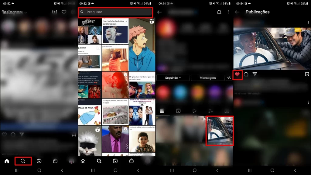
Task: Open notifications heart icon in home feed header
Action: 64,12
